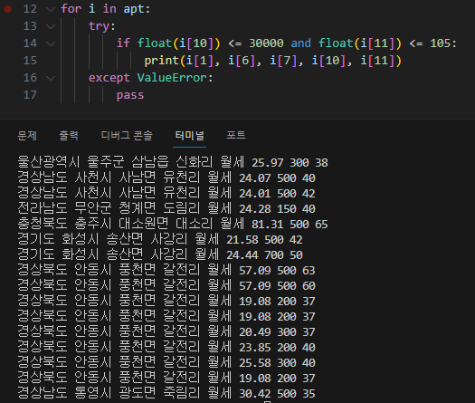
Task: Click terminal row with 울산광역시 울주군
Action: tap(173, 162)
